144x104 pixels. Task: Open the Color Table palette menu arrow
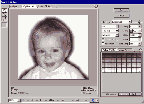(x=140, y=50)
